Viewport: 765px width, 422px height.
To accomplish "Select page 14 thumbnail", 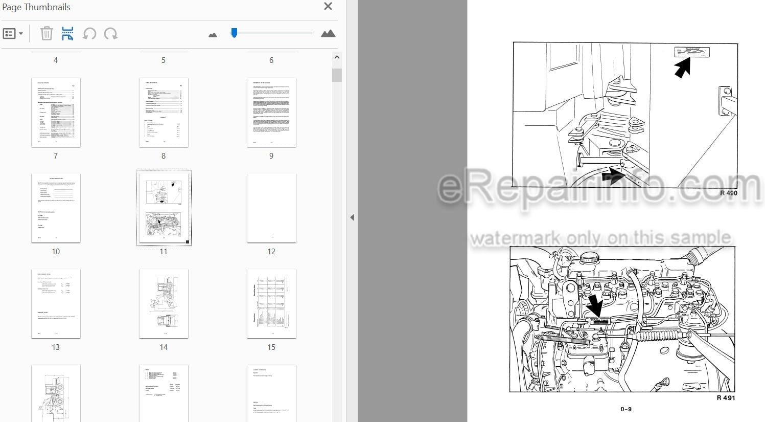I will (x=164, y=304).
